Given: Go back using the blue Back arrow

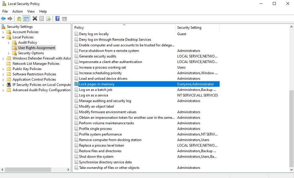Looking at the screenshot, I should (x=3, y=18).
